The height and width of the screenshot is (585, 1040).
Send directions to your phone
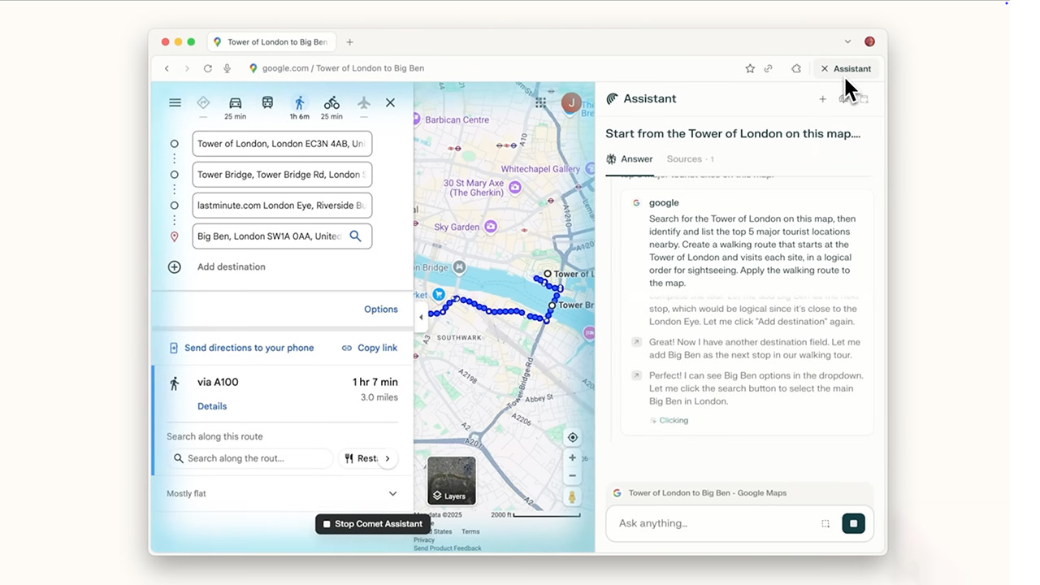(x=241, y=348)
